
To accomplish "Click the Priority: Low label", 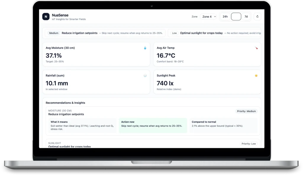I will pyautogui.click(x=249, y=143).
